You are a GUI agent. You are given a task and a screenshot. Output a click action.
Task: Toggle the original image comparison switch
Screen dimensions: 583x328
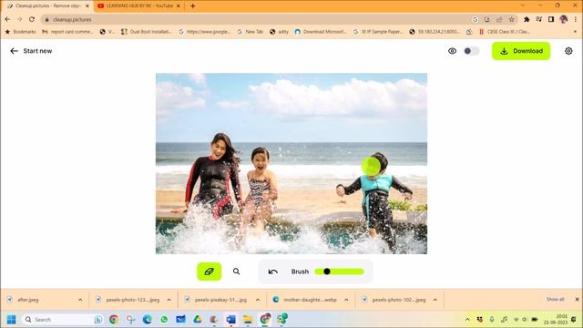pyautogui.click(x=471, y=51)
